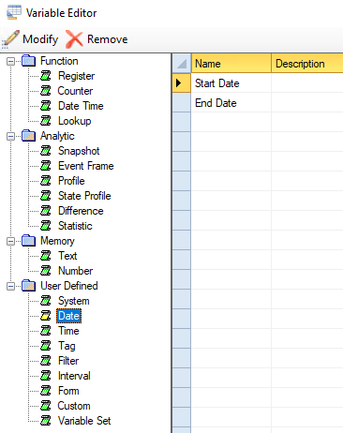This screenshot has width=343, height=433.
Task: Click the Function folder icon
Action: 28,61
